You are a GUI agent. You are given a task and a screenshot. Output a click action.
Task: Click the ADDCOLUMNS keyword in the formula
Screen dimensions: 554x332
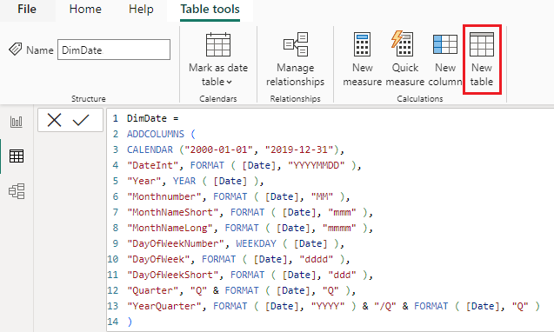(x=156, y=134)
